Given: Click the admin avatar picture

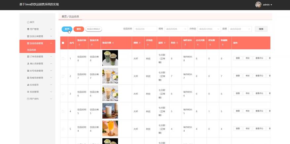Looking at the screenshot, I should click(258, 5).
